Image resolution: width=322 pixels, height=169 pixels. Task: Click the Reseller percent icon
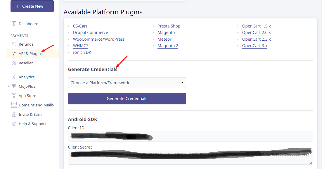click(14, 63)
